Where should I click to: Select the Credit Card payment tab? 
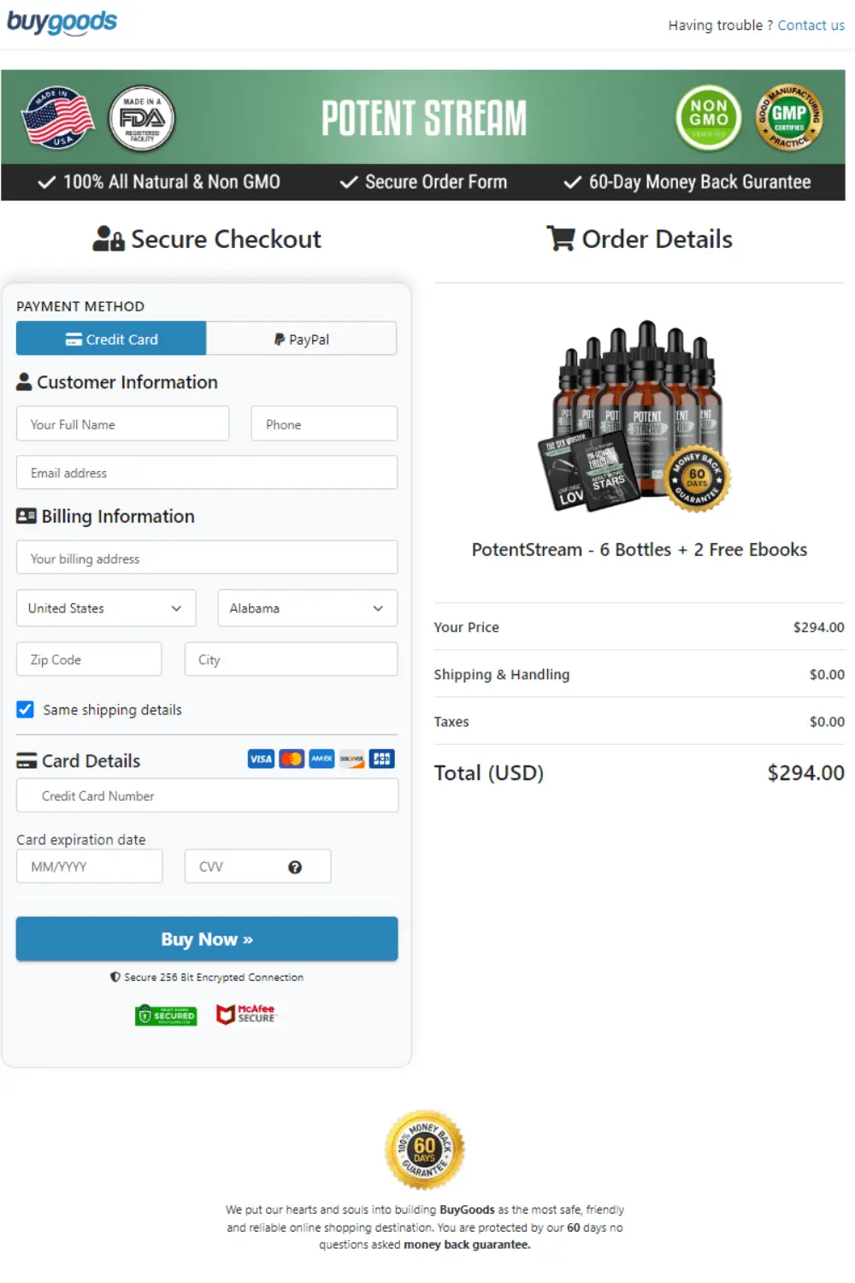110,339
